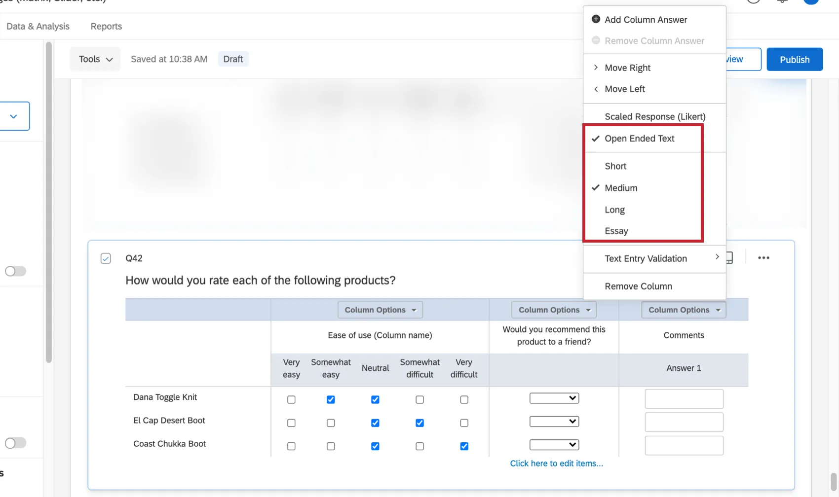Screen dimensions: 839x497
Task: Open Column Options for the Comments column
Action: tap(683, 310)
